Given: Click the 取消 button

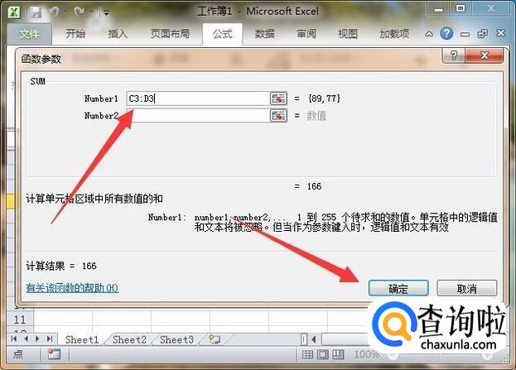Looking at the screenshot, I should click(466, 289).
